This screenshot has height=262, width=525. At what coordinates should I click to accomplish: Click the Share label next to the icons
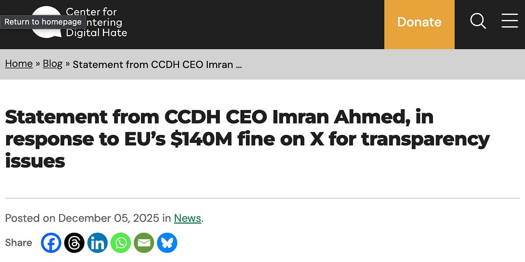click(18, 242)
